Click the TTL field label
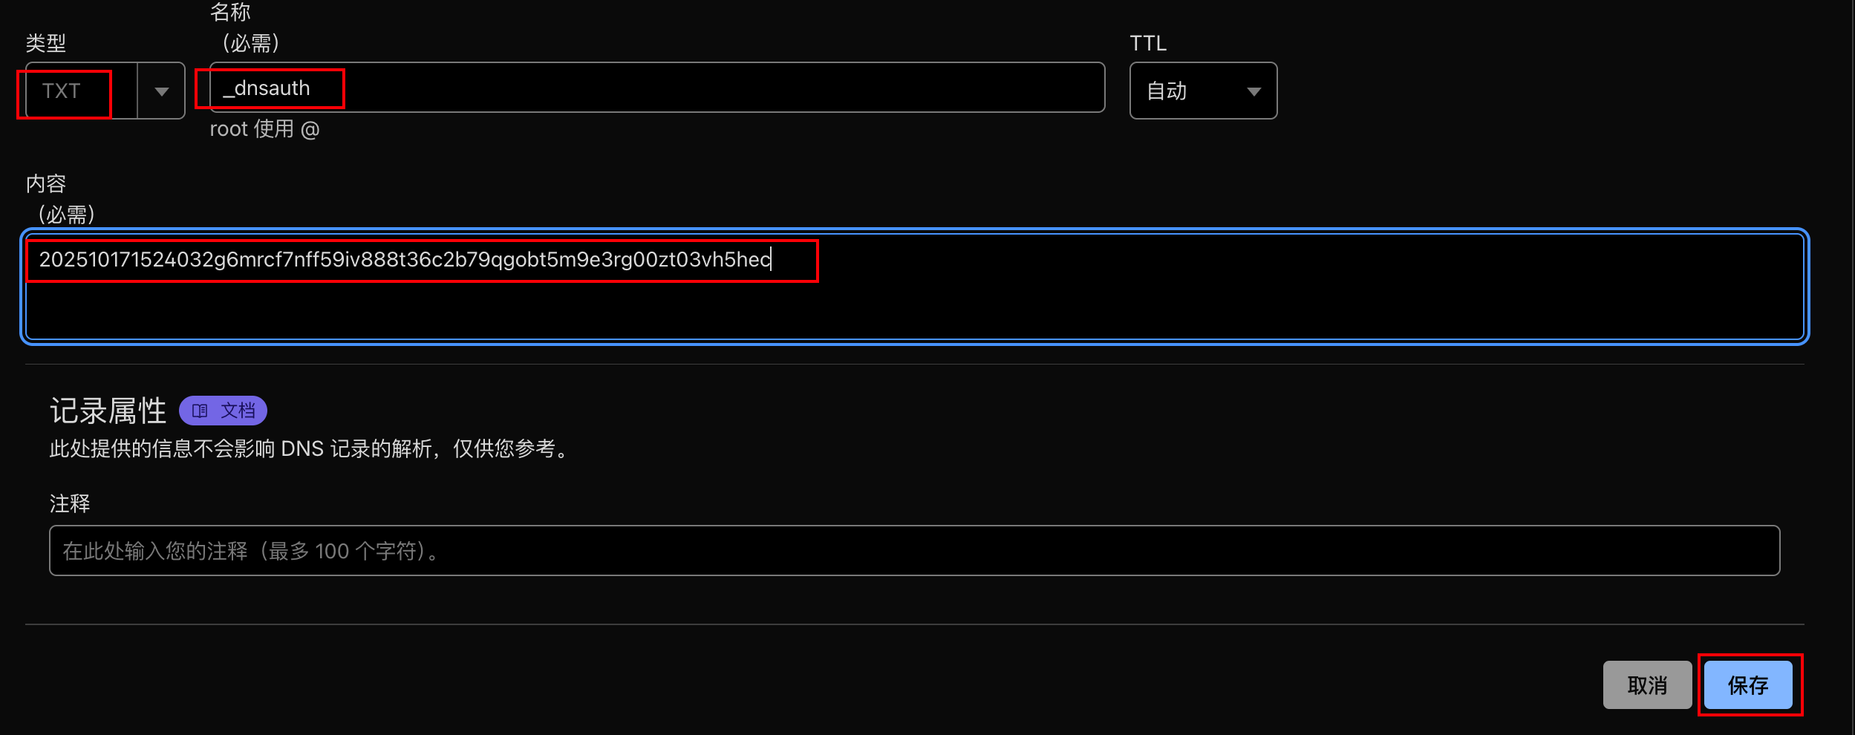 click(x=1147, y=43)
